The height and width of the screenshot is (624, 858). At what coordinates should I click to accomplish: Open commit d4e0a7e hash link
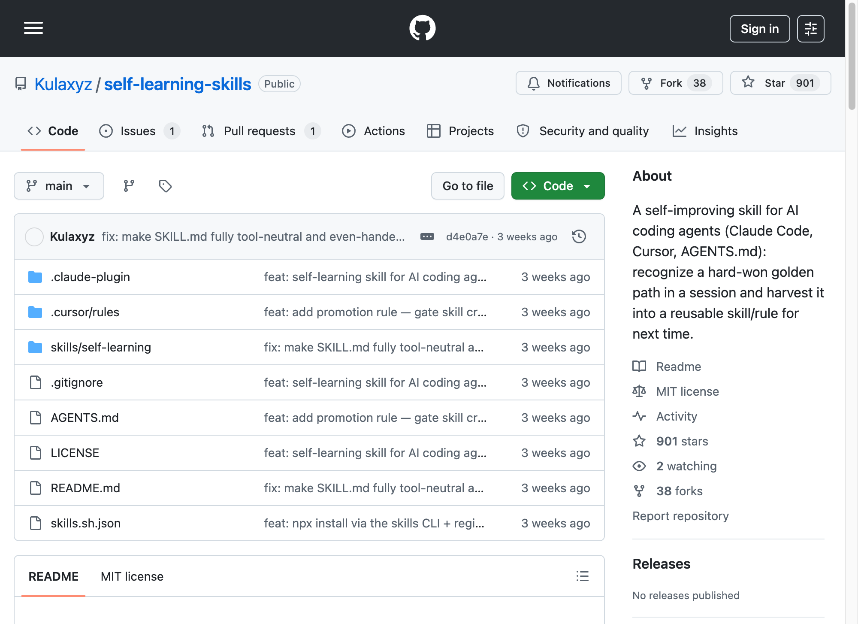pyautogui.click(x=467, y=236)
